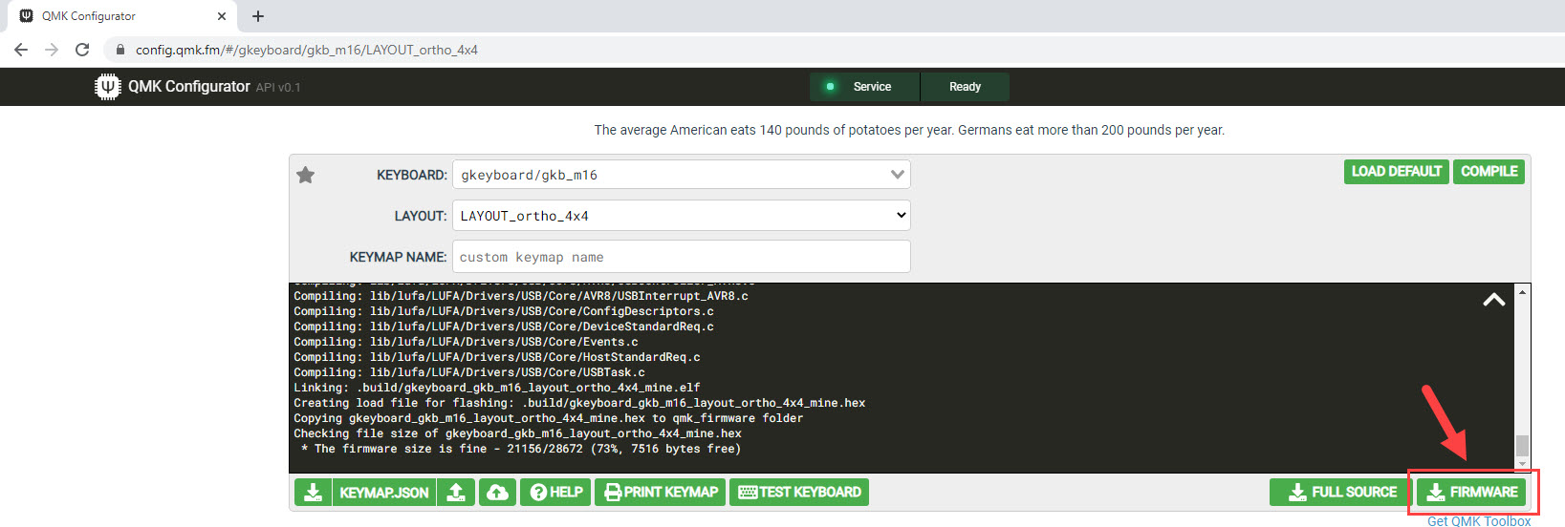Click log scrollbar up arrow
The height and width of the screenshot is (527, 1565).
(1522, 291)
